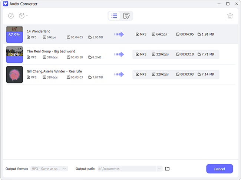The height and width of the screenshot is (180, 241).
Task: Click the conversion arrow for 14 Wonderland
Action: pyautogui.click(x=119, y=34)
